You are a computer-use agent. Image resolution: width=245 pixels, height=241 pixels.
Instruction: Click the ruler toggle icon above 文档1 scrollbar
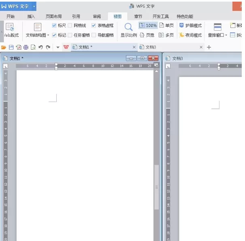(x=156, y=65)
